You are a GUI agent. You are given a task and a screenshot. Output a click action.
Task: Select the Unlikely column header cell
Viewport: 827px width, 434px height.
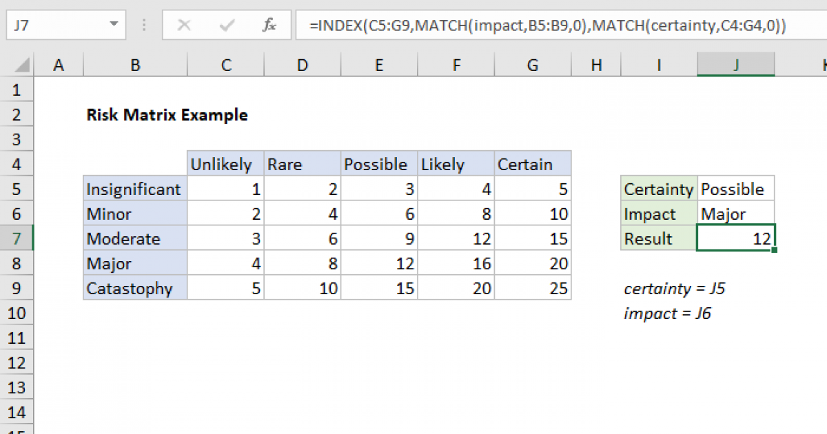[225, 164]
